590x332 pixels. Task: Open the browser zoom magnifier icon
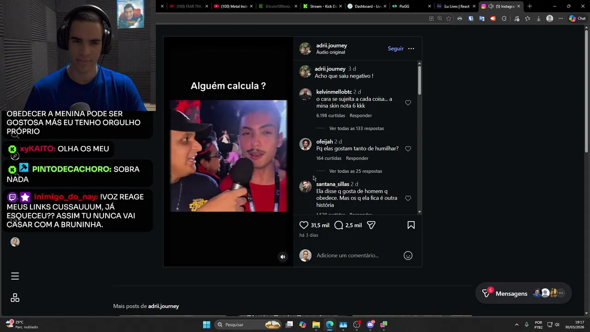(x=440, y=18)
